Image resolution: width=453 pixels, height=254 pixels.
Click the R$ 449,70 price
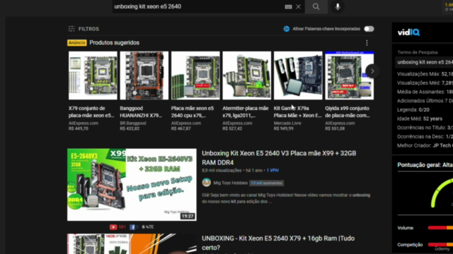[79, 128]
